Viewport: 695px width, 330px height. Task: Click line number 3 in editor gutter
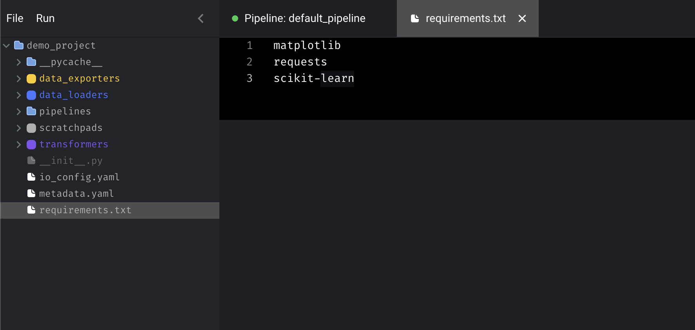click(250, 78)
